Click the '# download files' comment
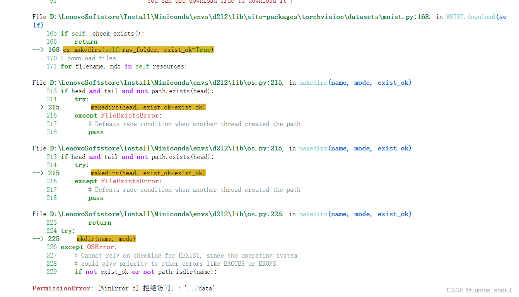Image resolution: width=519 pixels, height=297 pixels. (88, 58)
